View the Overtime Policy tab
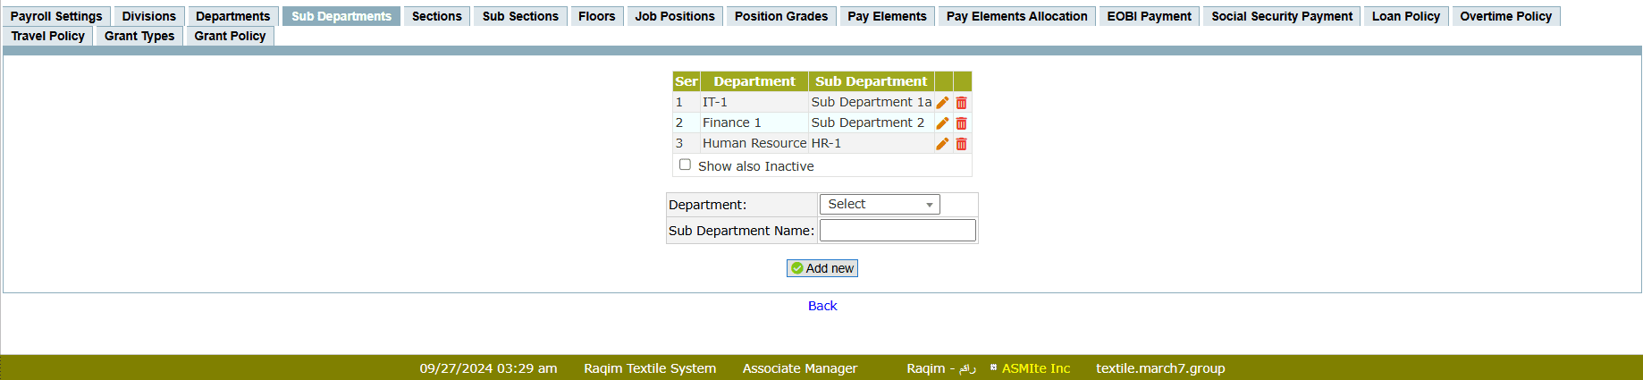The image size is (1643, 380). pos(1505,16)
